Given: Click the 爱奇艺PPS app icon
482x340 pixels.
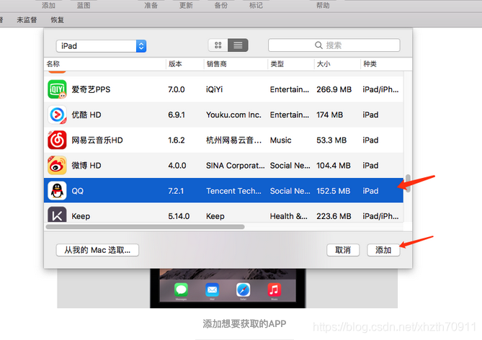Looking at the screenshot, I should pos(57,89).
